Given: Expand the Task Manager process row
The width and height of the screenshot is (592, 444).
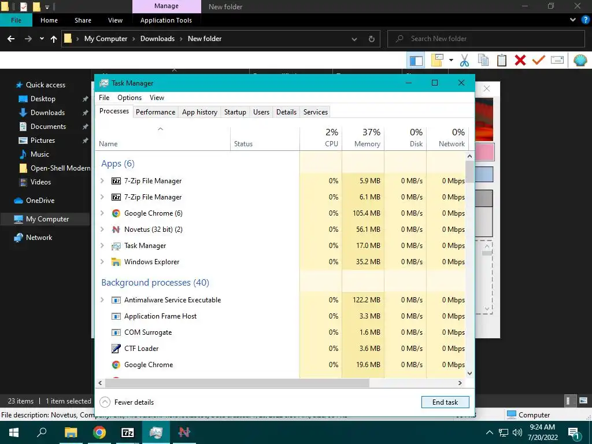Looking at the screenshot, I should pos(102,246).
